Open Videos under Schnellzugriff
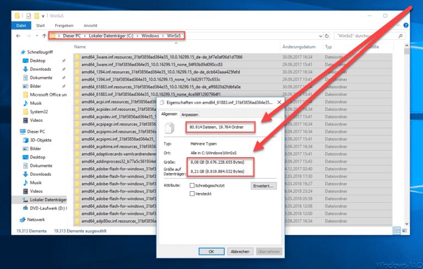The height and width of the screenshot is (269, 423). pos(36,120)
